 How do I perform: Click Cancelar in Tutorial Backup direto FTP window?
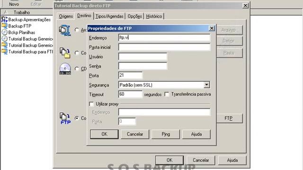pyautogui.click(x=201, y=160)
